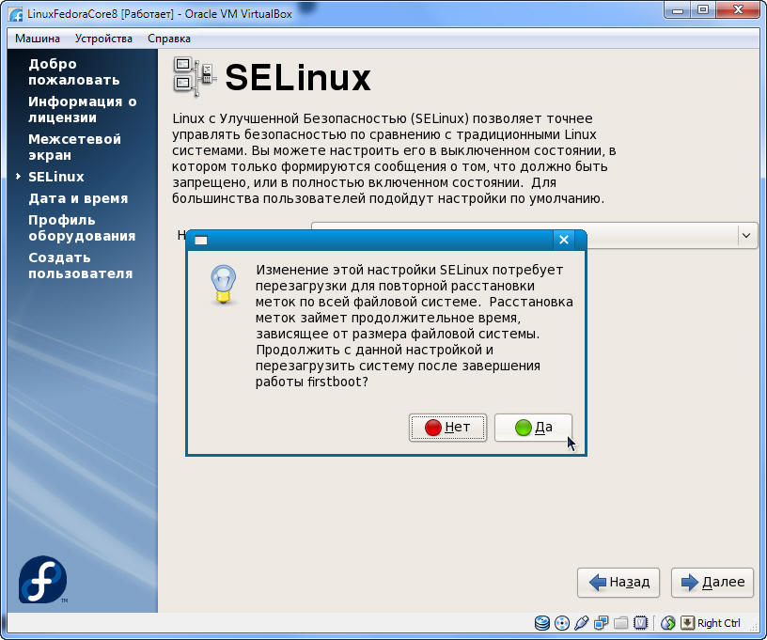Click the SELinux header network icon

tap(195, 77)
